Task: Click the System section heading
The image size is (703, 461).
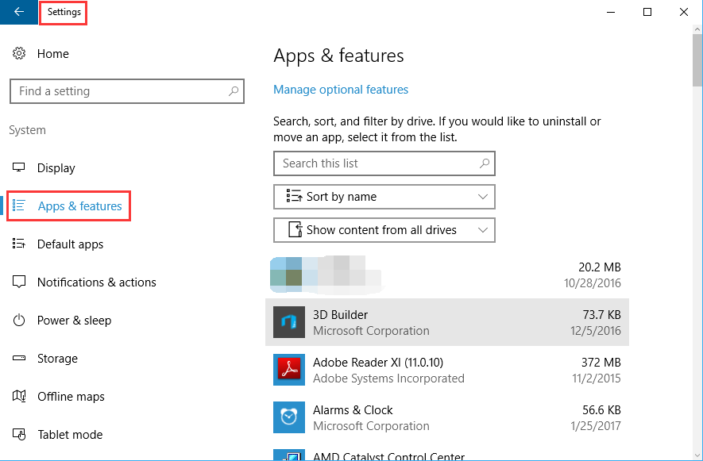Action: point(27,130)
